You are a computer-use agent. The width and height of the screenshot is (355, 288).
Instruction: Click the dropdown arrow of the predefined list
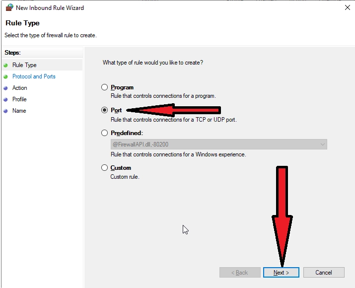point(323,144)
